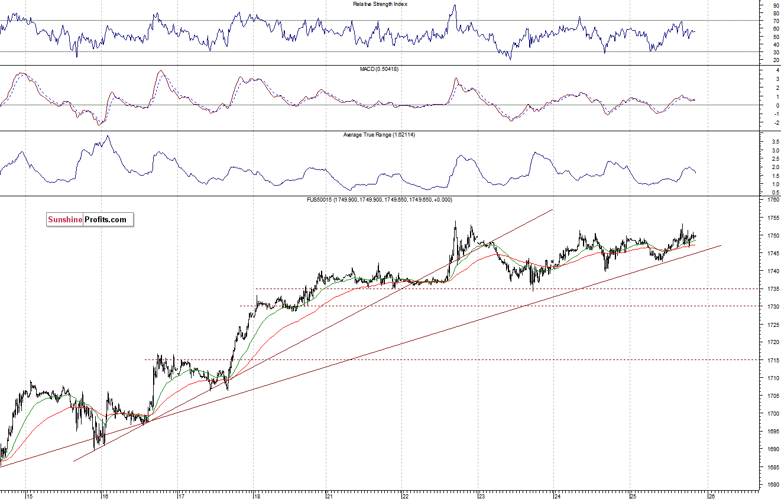Pick the 1.0 label on ATR axis
781x499 pixels.
pyautogui.click(x=775, y=184)
